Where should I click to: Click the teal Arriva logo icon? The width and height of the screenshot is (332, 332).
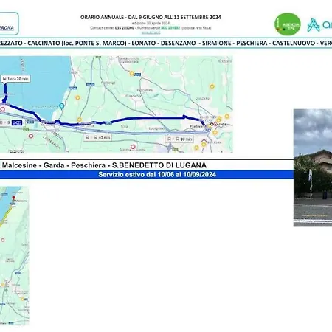coord(314,25)
